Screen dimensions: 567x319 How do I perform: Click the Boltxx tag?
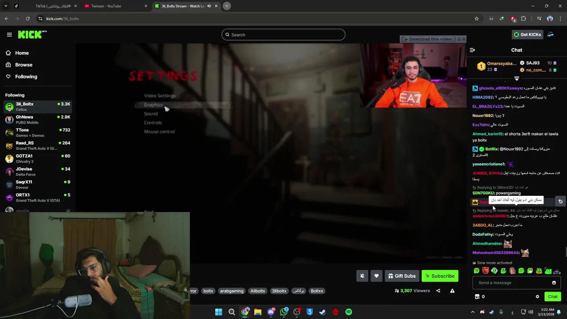point(317,291)
